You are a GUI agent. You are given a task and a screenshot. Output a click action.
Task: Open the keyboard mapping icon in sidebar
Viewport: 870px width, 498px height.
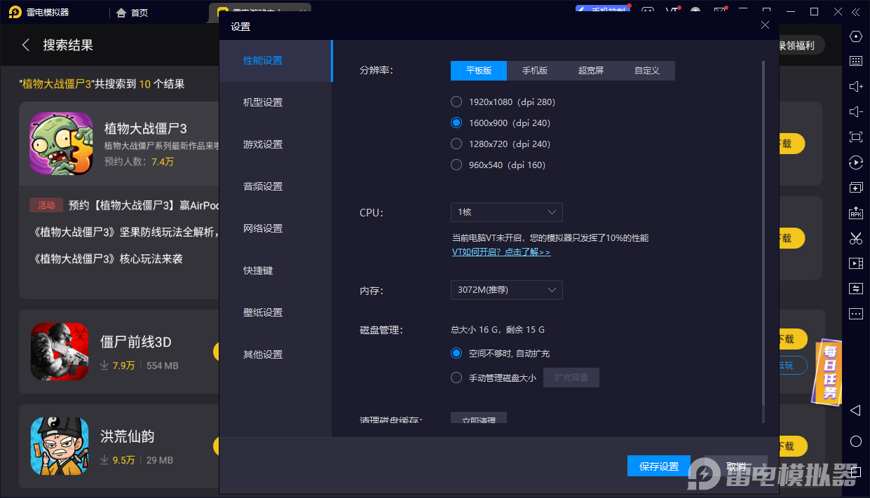coord(855,61)
